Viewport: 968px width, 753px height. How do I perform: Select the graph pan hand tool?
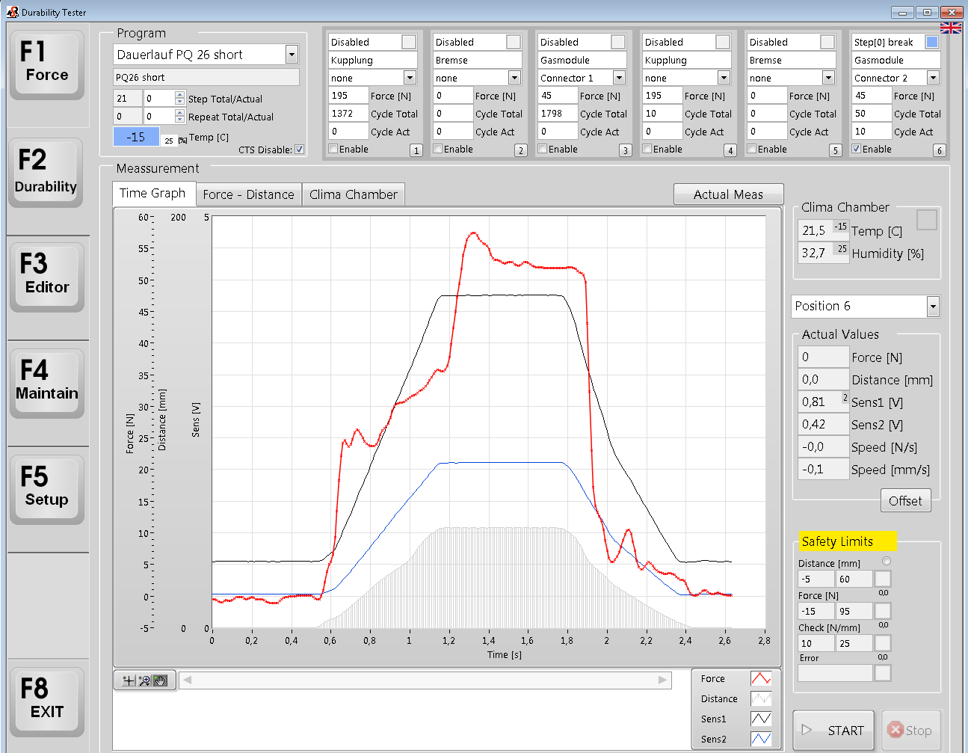point(160,680)
